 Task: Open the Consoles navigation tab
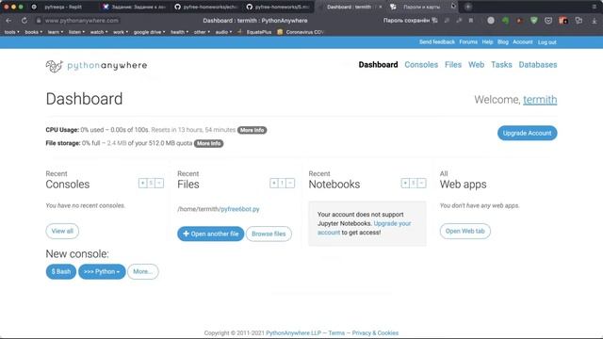[421, 65]
